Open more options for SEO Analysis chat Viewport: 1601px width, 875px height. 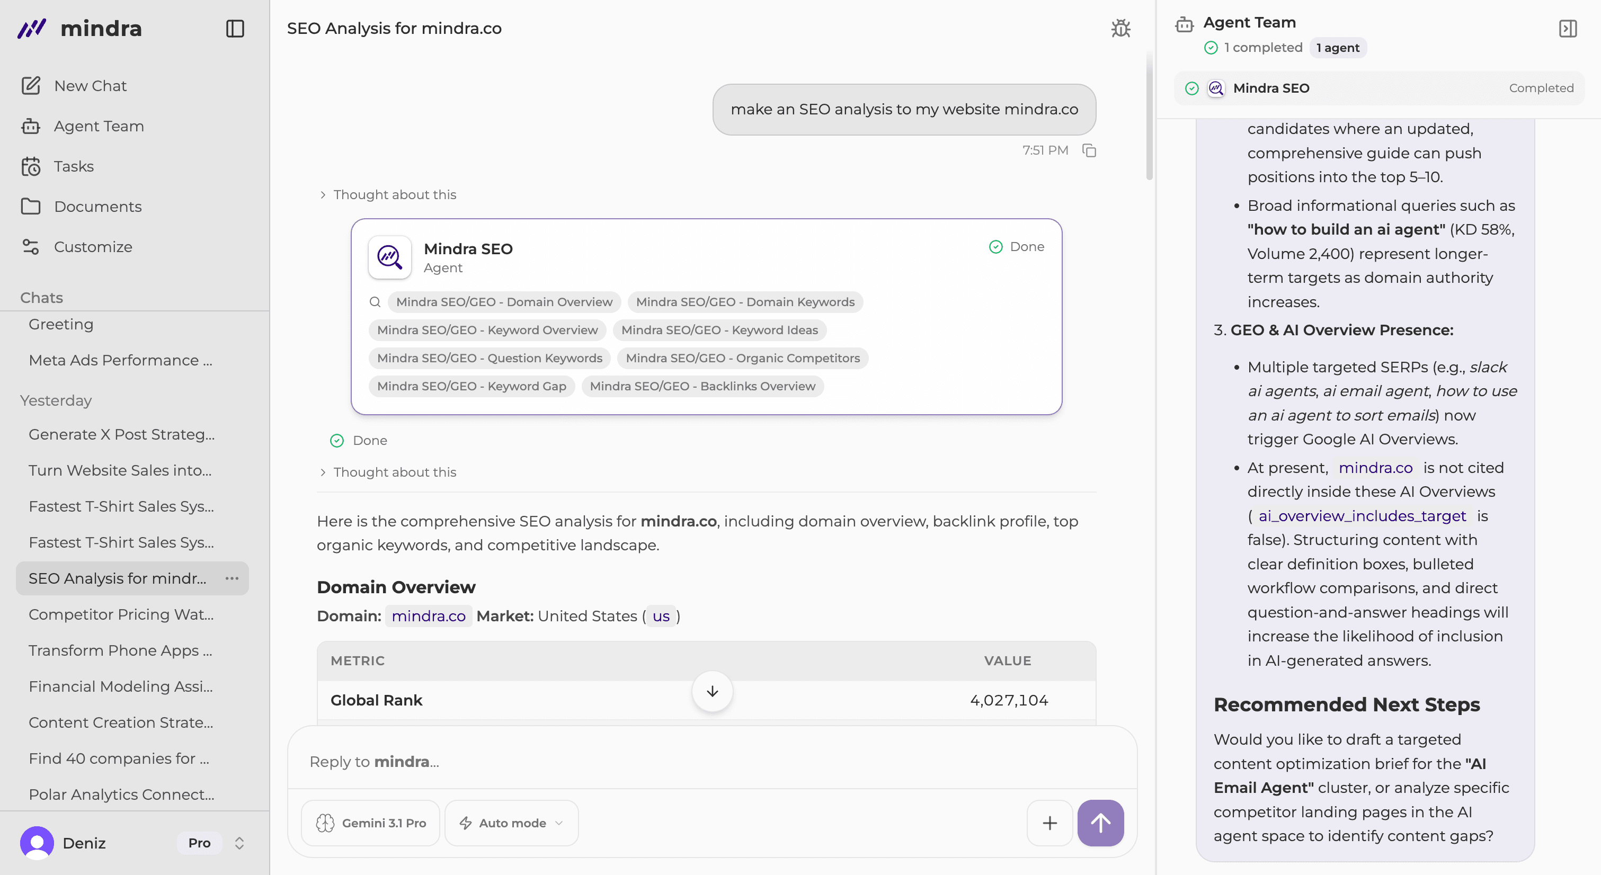[232, 578]
